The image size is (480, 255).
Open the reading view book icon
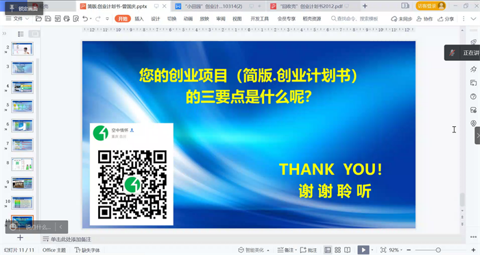click(x=348, y=250)
